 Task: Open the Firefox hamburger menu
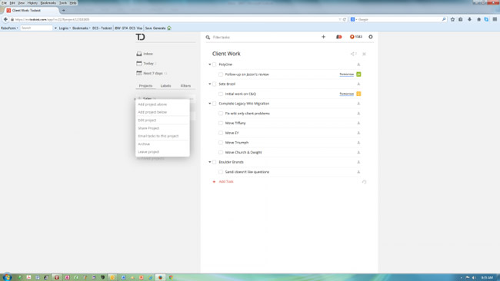point(495,19)
